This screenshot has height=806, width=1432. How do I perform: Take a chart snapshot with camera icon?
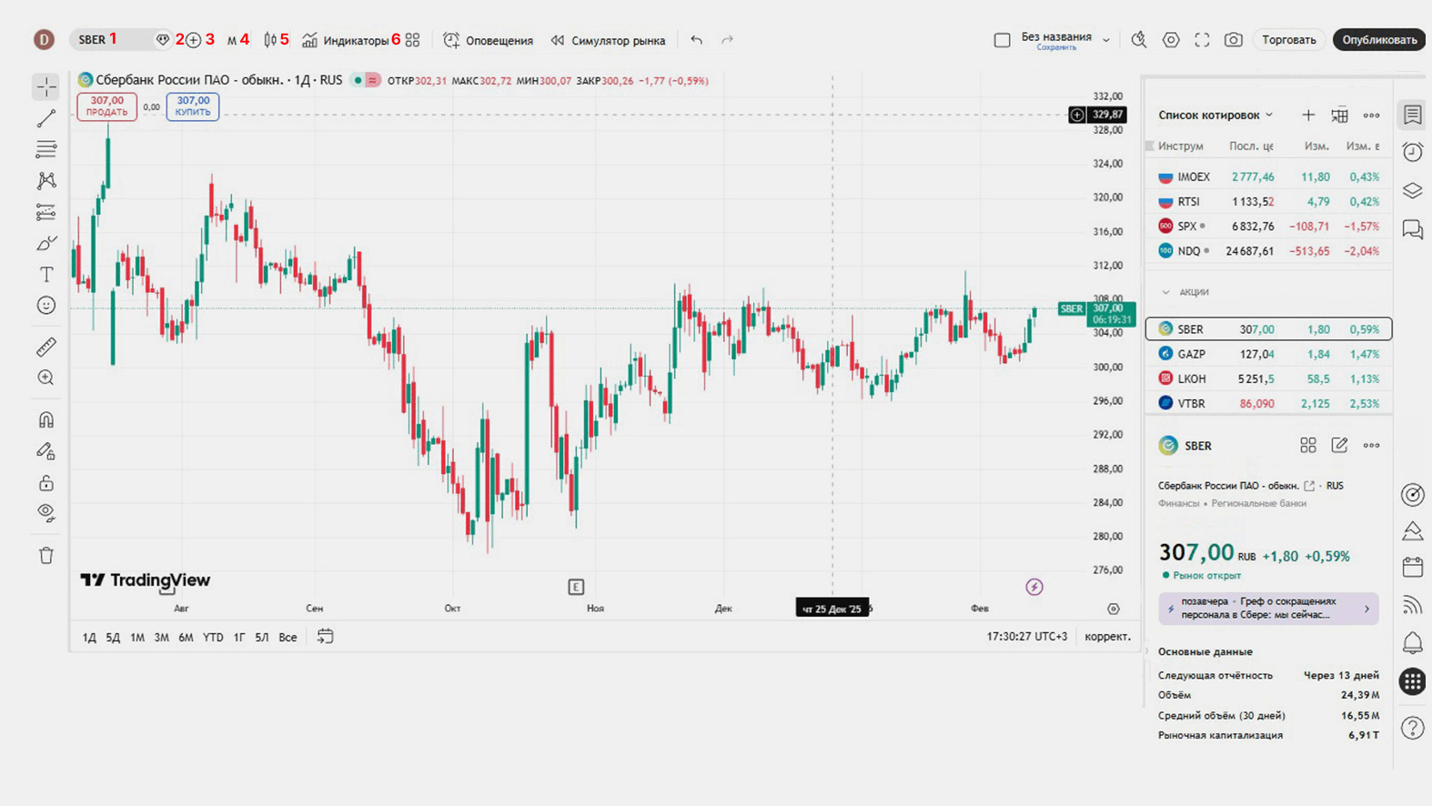[1233, 40]
